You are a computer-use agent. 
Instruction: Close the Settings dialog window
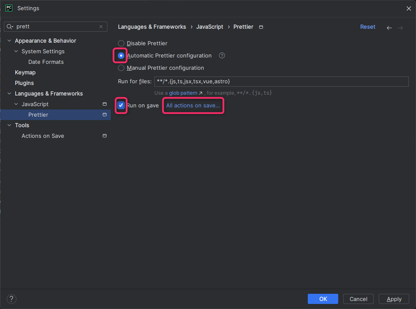coord(408,8)
